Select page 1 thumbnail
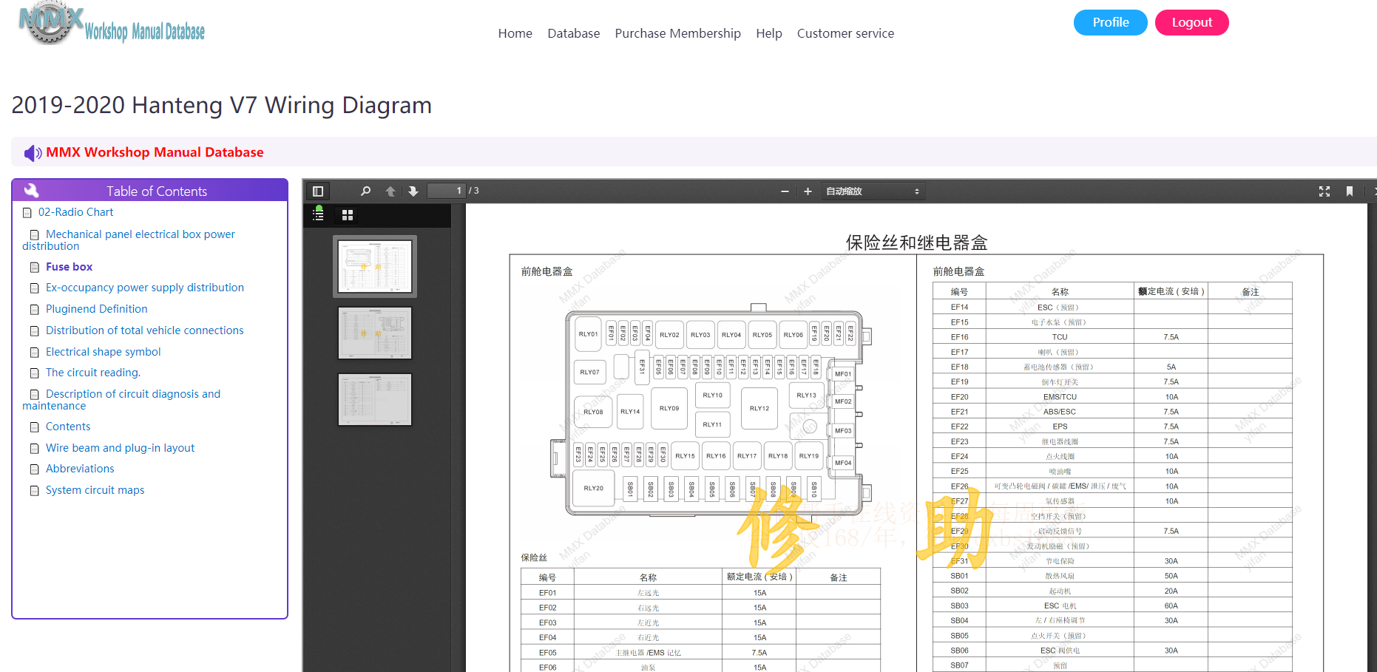 coord(375,266)
